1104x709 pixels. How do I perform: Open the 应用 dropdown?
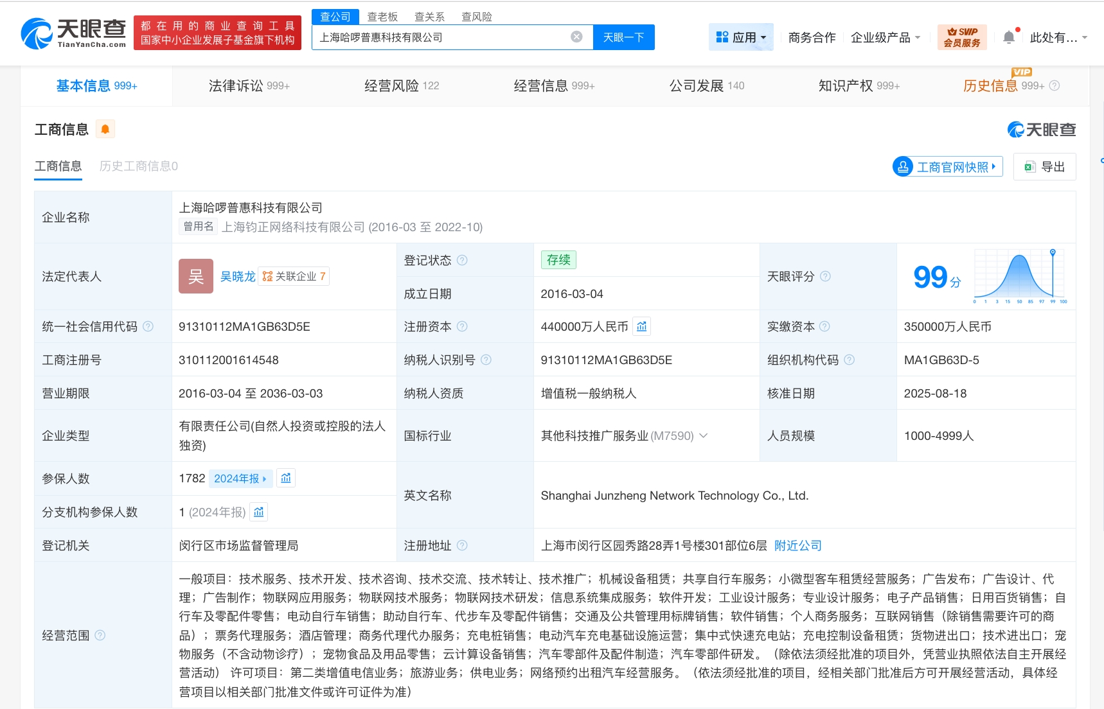tap(741, 37)
